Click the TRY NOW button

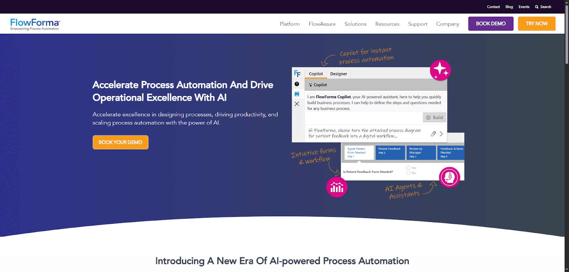tap(537, 24)
